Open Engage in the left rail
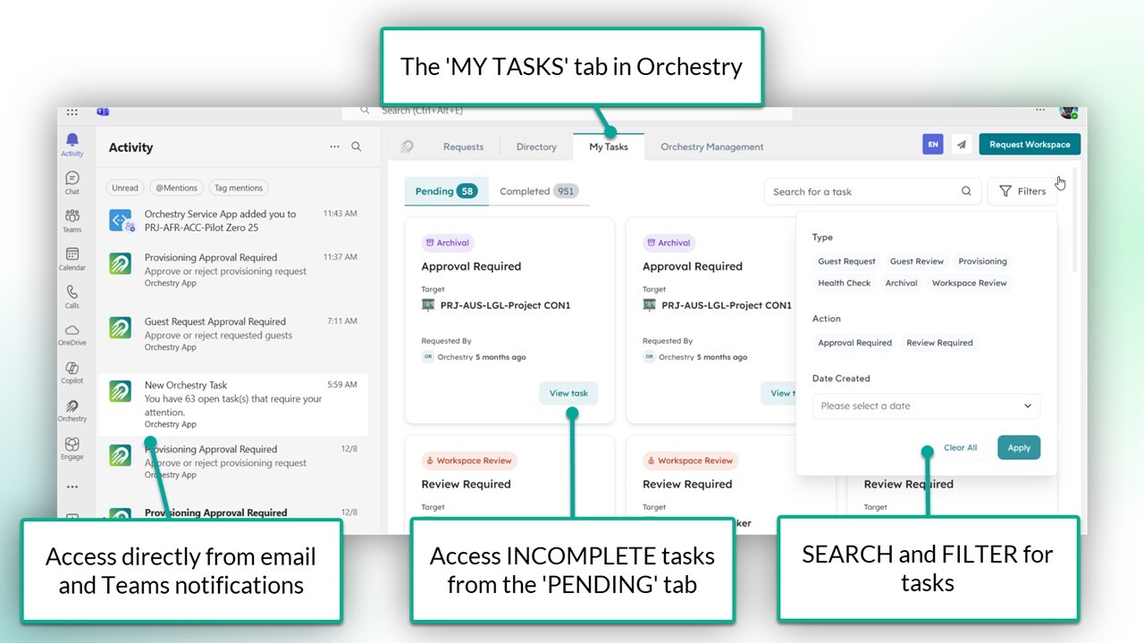The height and width of the screenshot is (643, 1144). click(72, 448)
